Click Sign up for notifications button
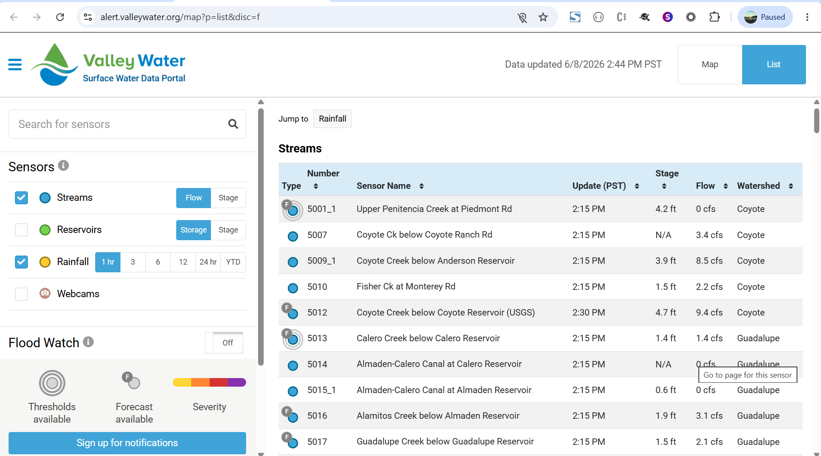This screenshot has width=821, height=456. 127,443
